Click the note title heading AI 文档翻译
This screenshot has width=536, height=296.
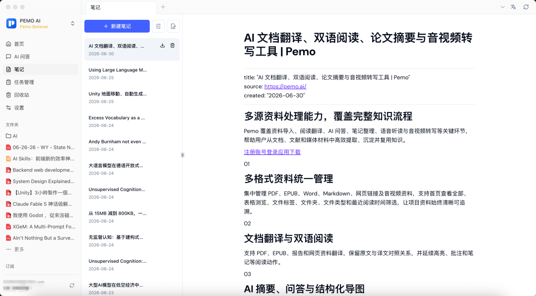click(358, 45)
